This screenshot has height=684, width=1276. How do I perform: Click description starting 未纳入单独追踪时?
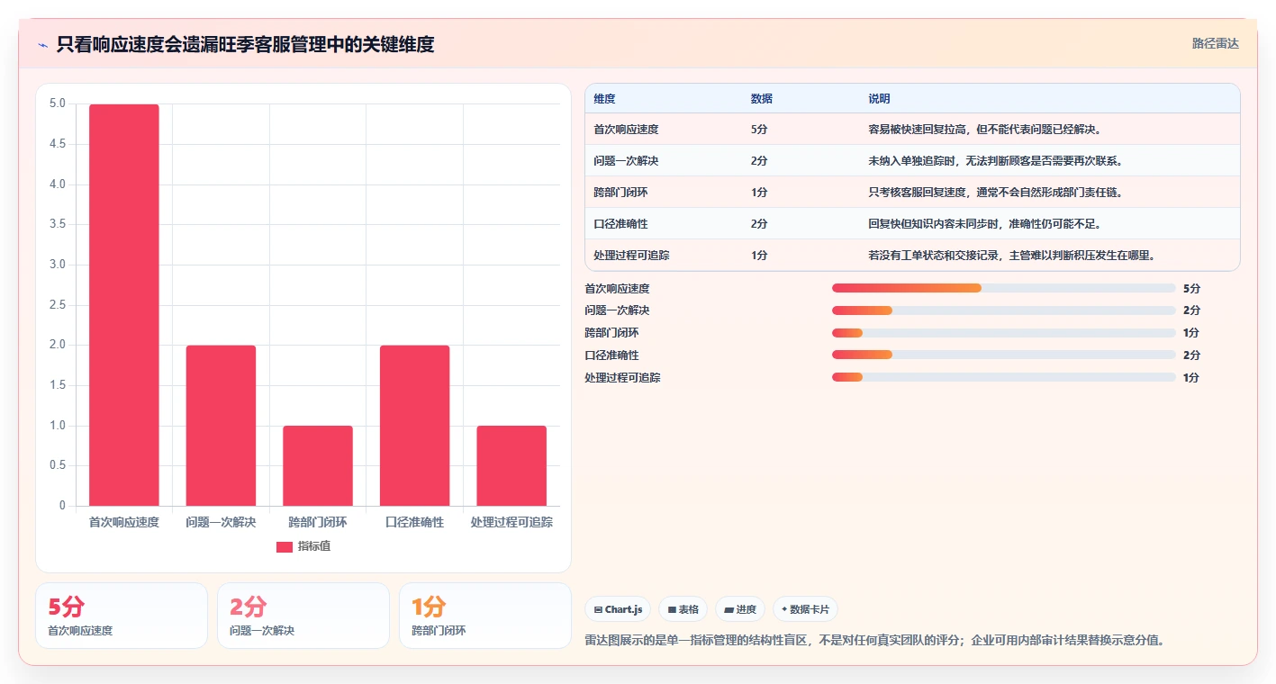996,161
